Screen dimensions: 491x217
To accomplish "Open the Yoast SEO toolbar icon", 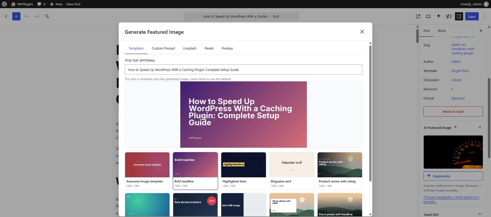I will 448,16.
